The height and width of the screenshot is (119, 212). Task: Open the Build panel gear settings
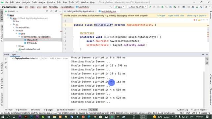click(x=203, y=54)
